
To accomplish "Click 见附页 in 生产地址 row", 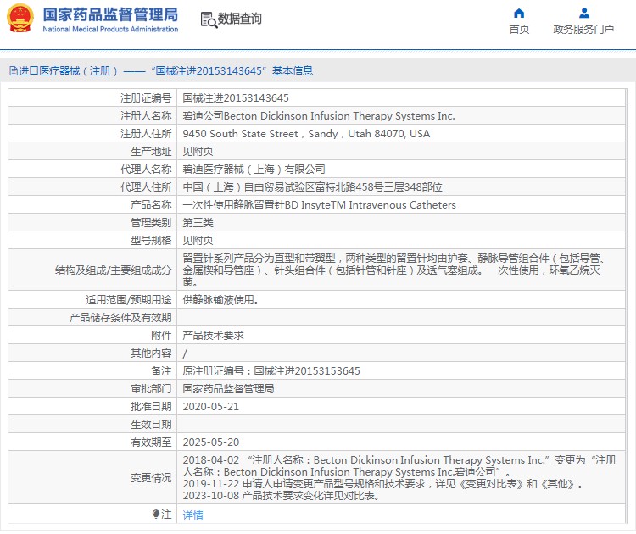I will [198, 151].
